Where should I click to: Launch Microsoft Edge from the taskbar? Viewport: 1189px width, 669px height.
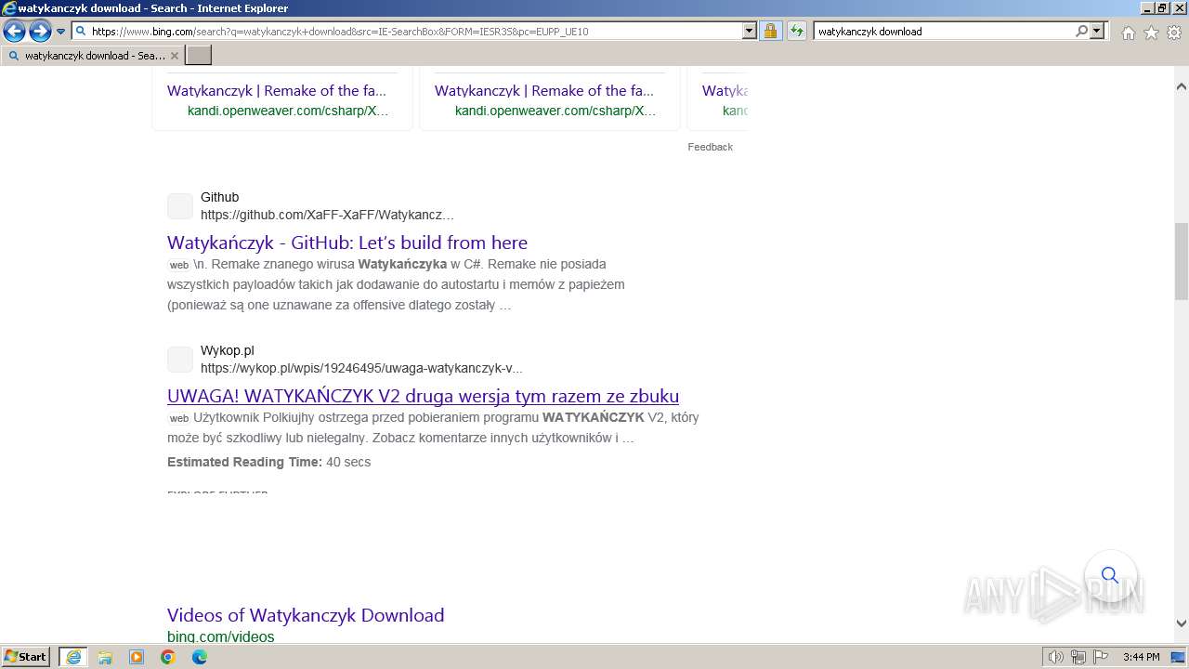pyautogui.click(x=200, y=657)
